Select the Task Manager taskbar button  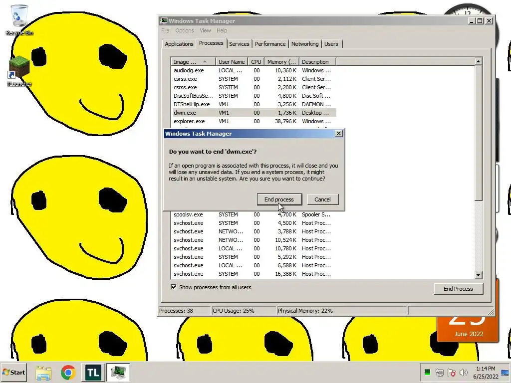click(x=118, y=373)
